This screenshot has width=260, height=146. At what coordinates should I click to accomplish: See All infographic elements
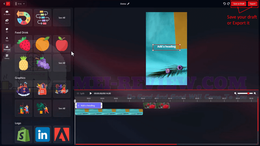pos(62,18)
